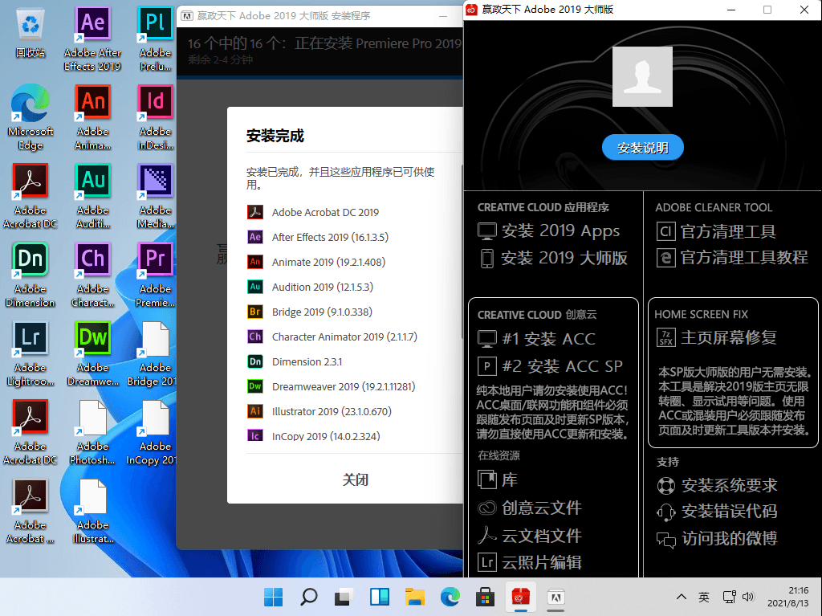The height and width of the screenshot is (616, 822).
Task: Switch to Adobe installer taskbar app
Action: click(555, 597)
